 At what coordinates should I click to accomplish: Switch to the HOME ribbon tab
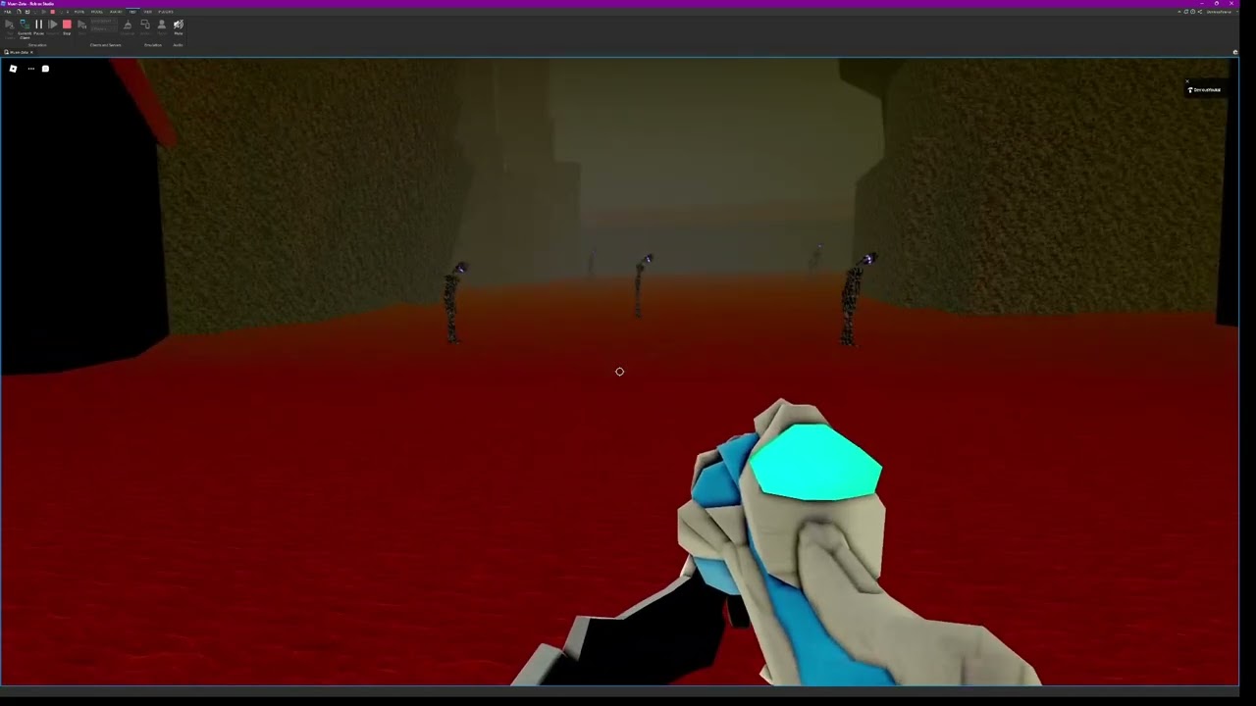click(79, 12)
